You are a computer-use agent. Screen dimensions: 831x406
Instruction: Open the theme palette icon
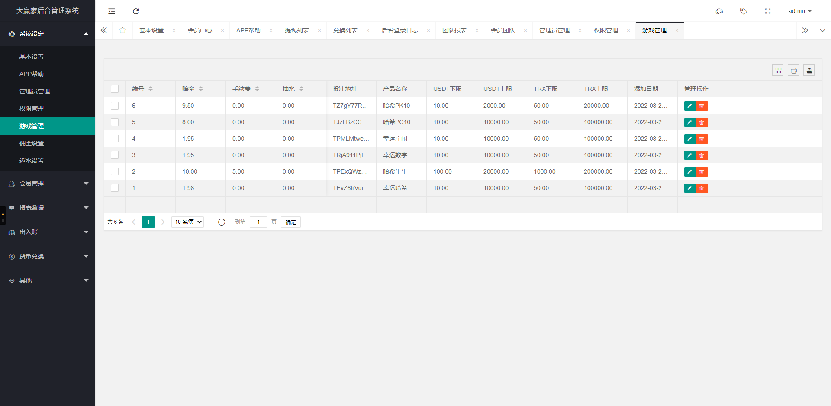point(719,11)
